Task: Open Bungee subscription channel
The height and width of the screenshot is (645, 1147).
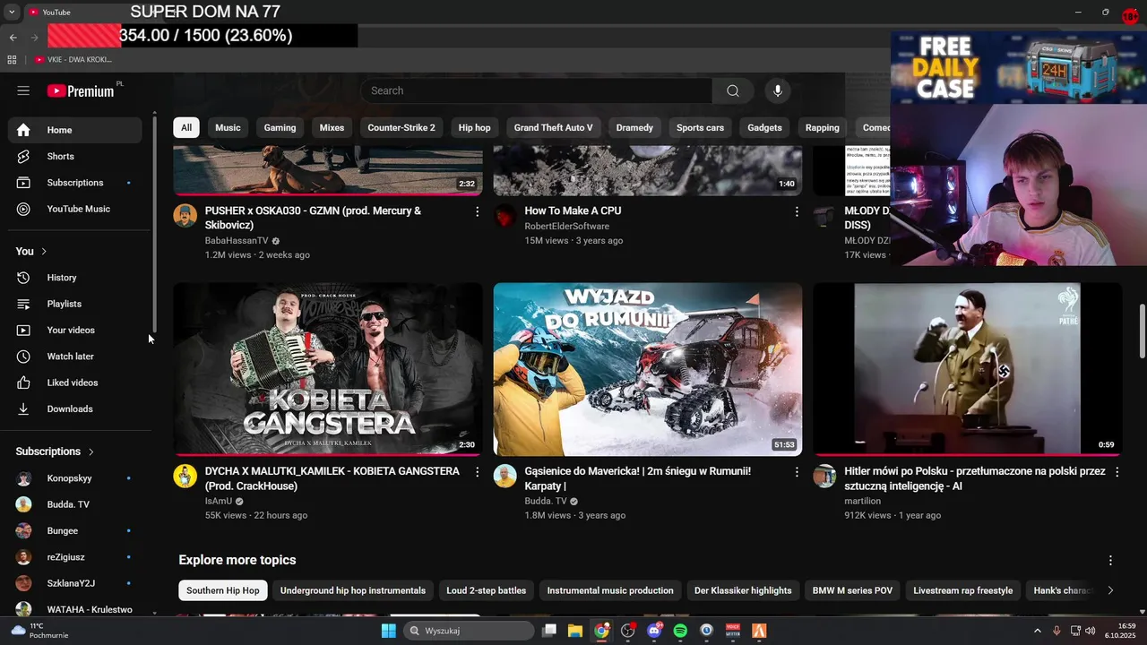Action: 75,530
